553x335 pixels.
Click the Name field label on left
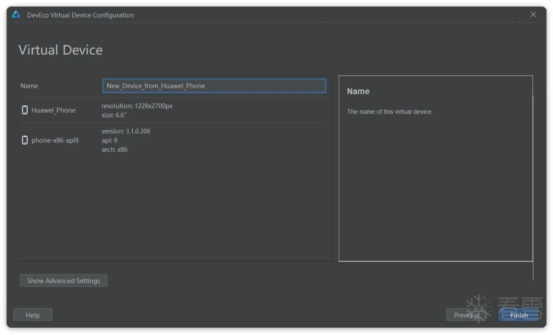(29, 86)
